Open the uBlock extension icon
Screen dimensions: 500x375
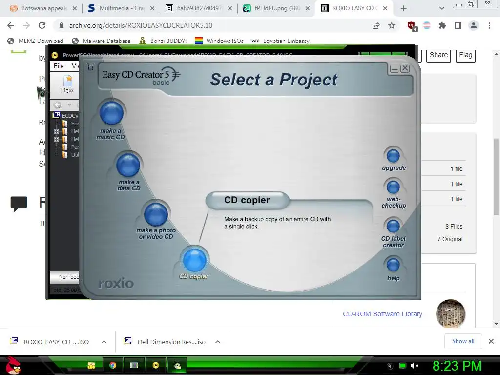point(412,26)
